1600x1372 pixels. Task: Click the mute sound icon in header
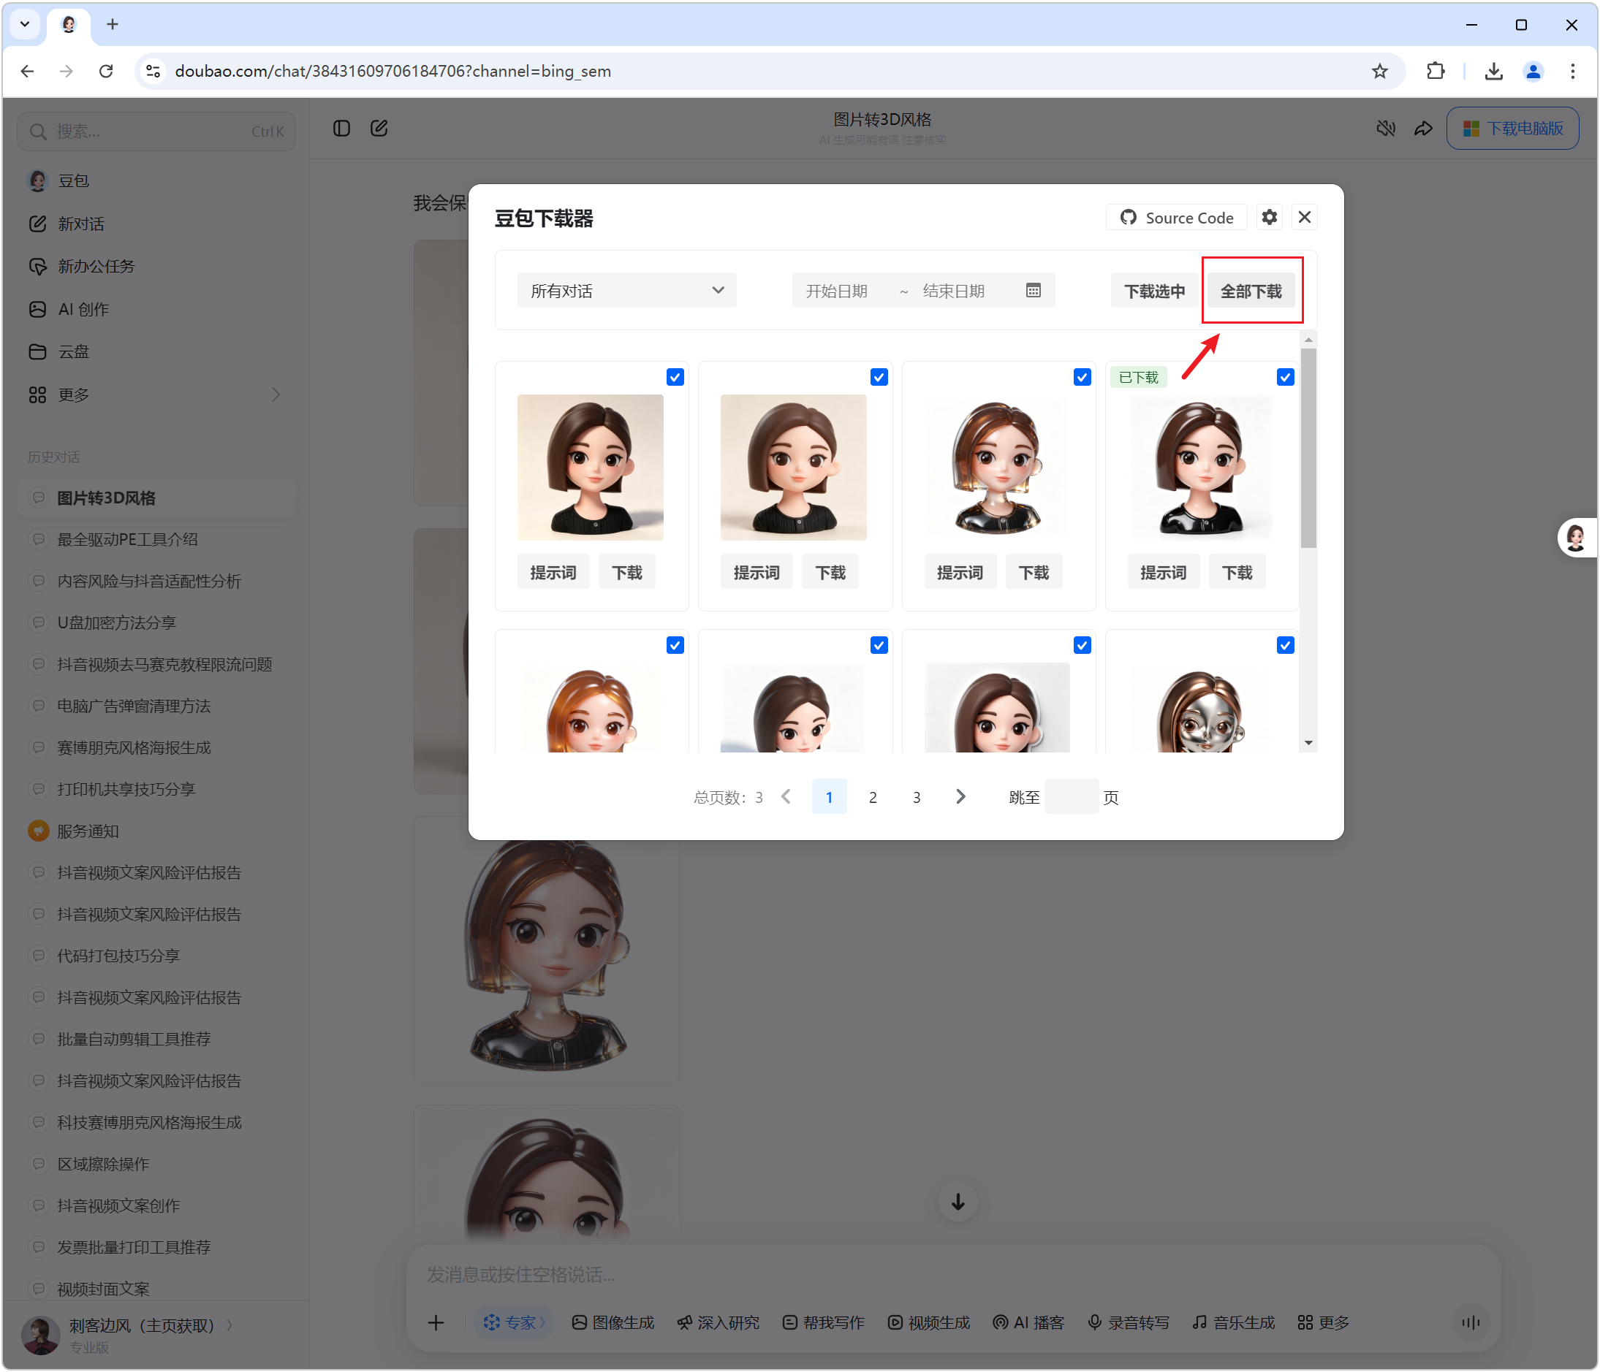(x=1386, y=128)
